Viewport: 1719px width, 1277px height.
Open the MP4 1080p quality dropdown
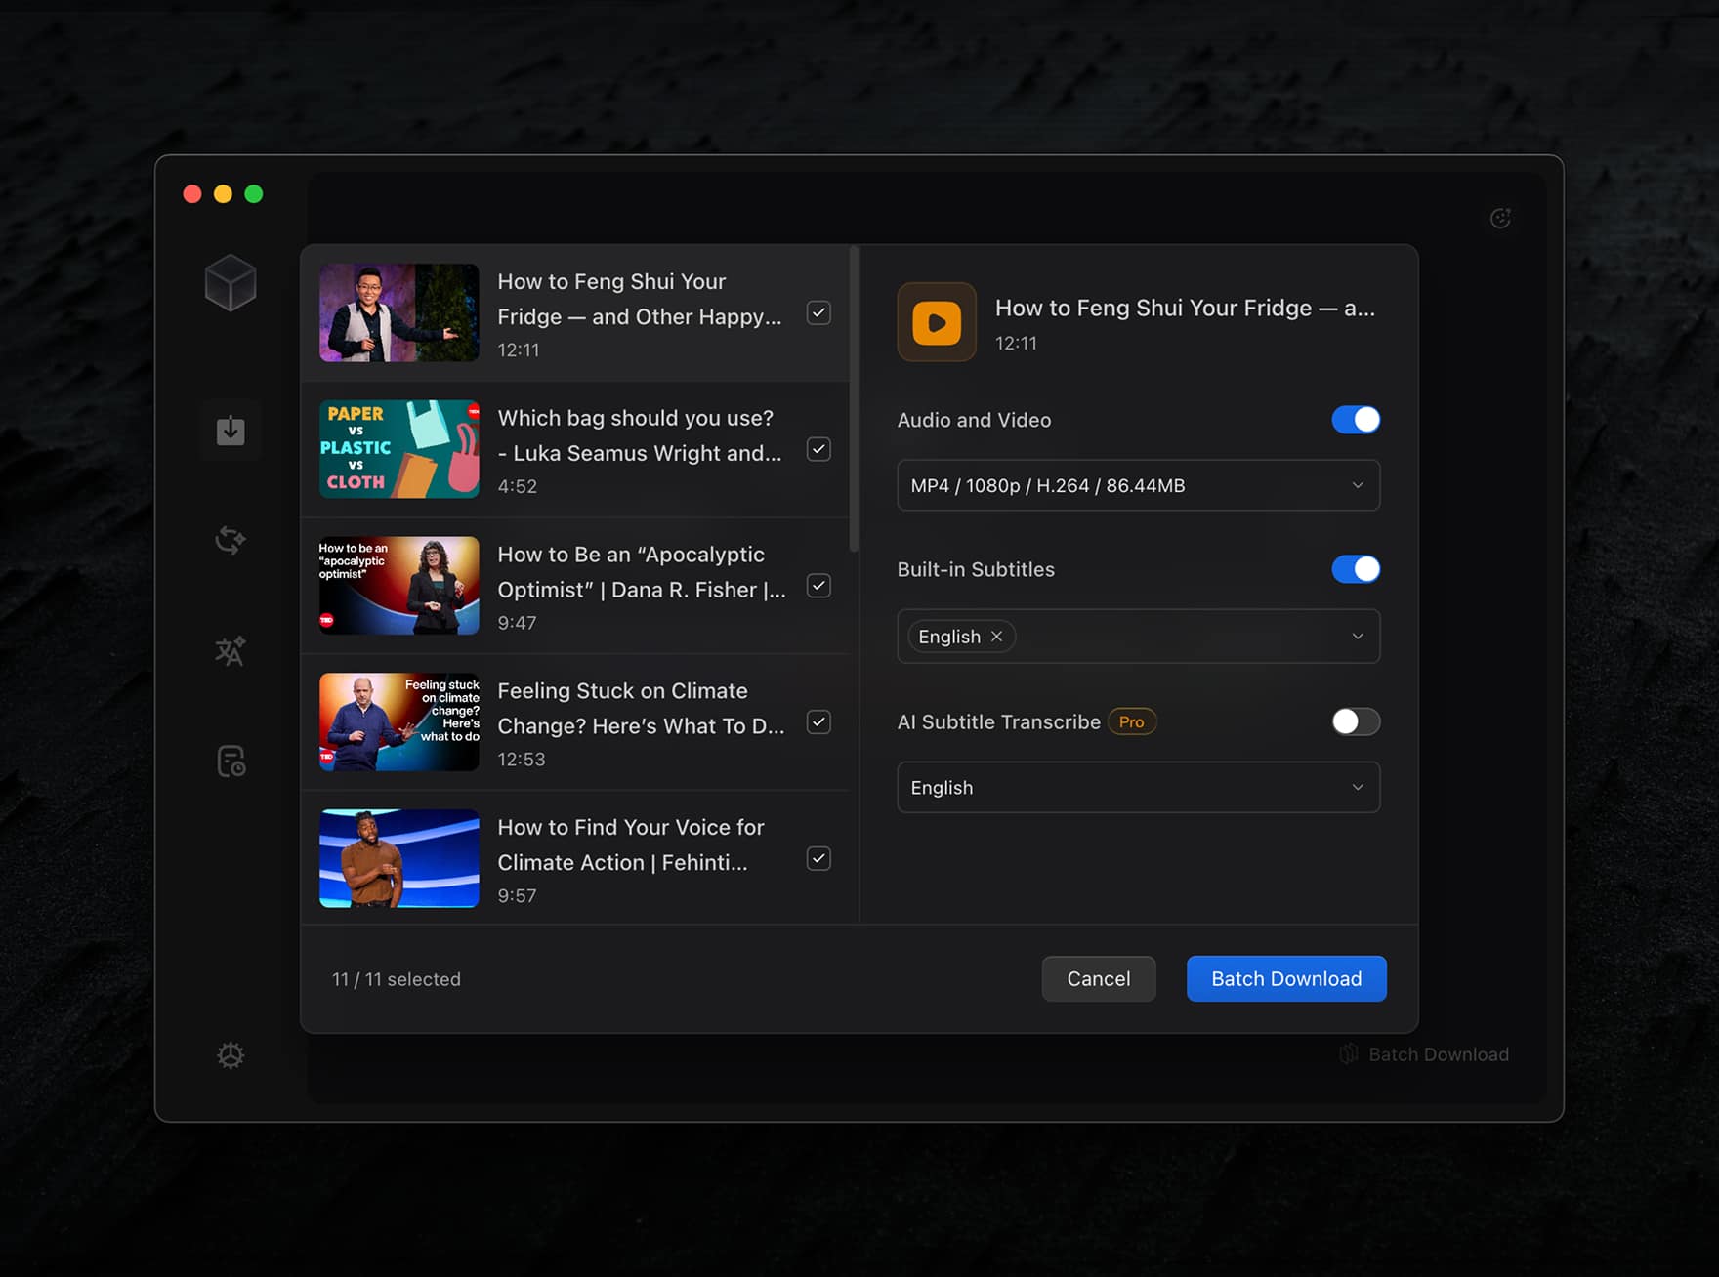1138,485
